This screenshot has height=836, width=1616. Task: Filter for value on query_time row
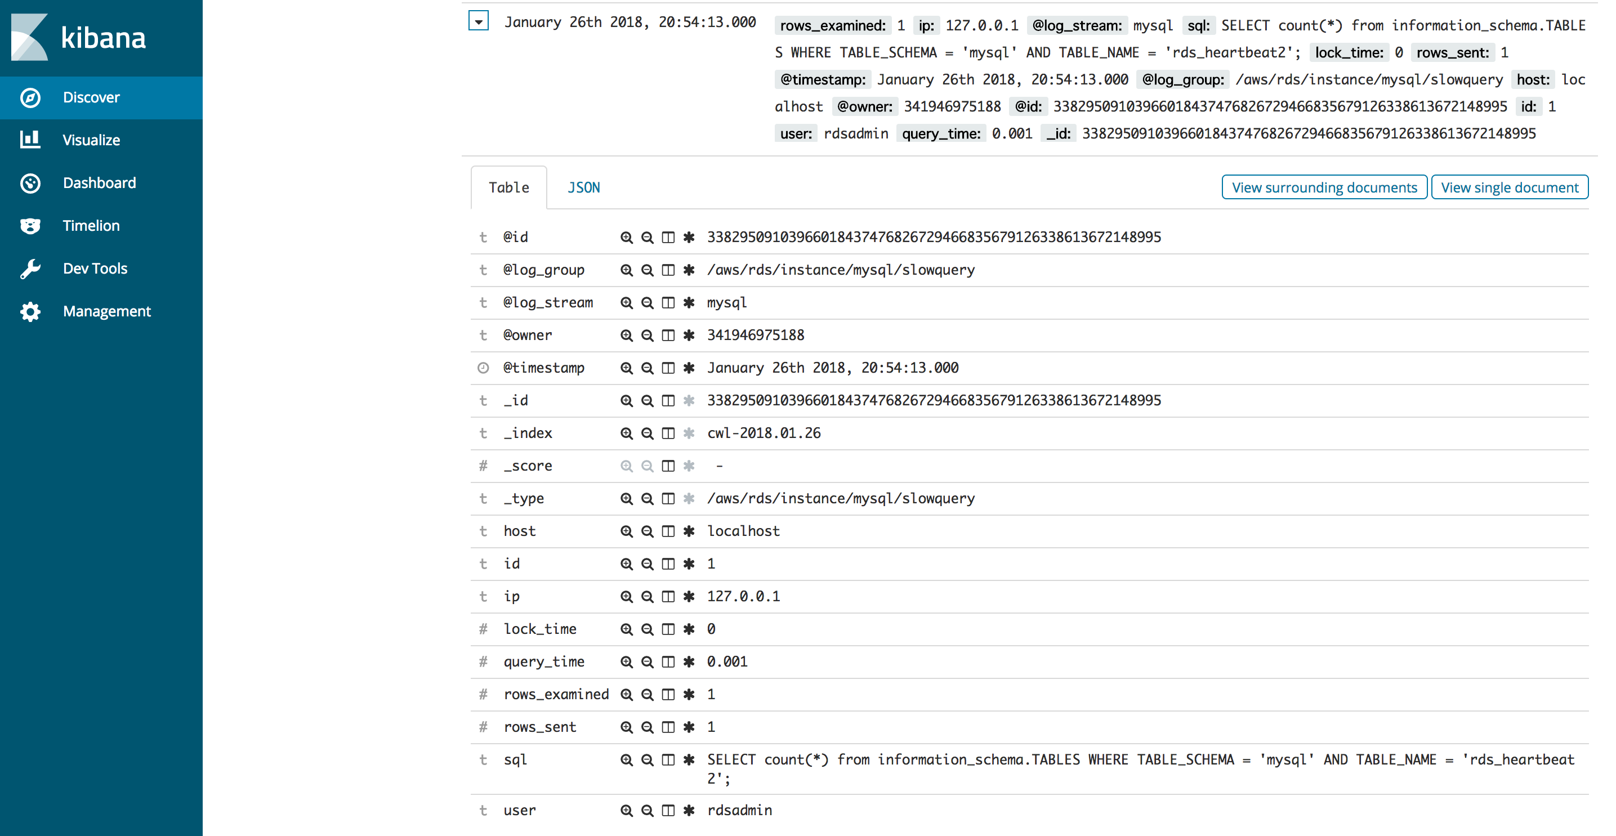point(626,661)
